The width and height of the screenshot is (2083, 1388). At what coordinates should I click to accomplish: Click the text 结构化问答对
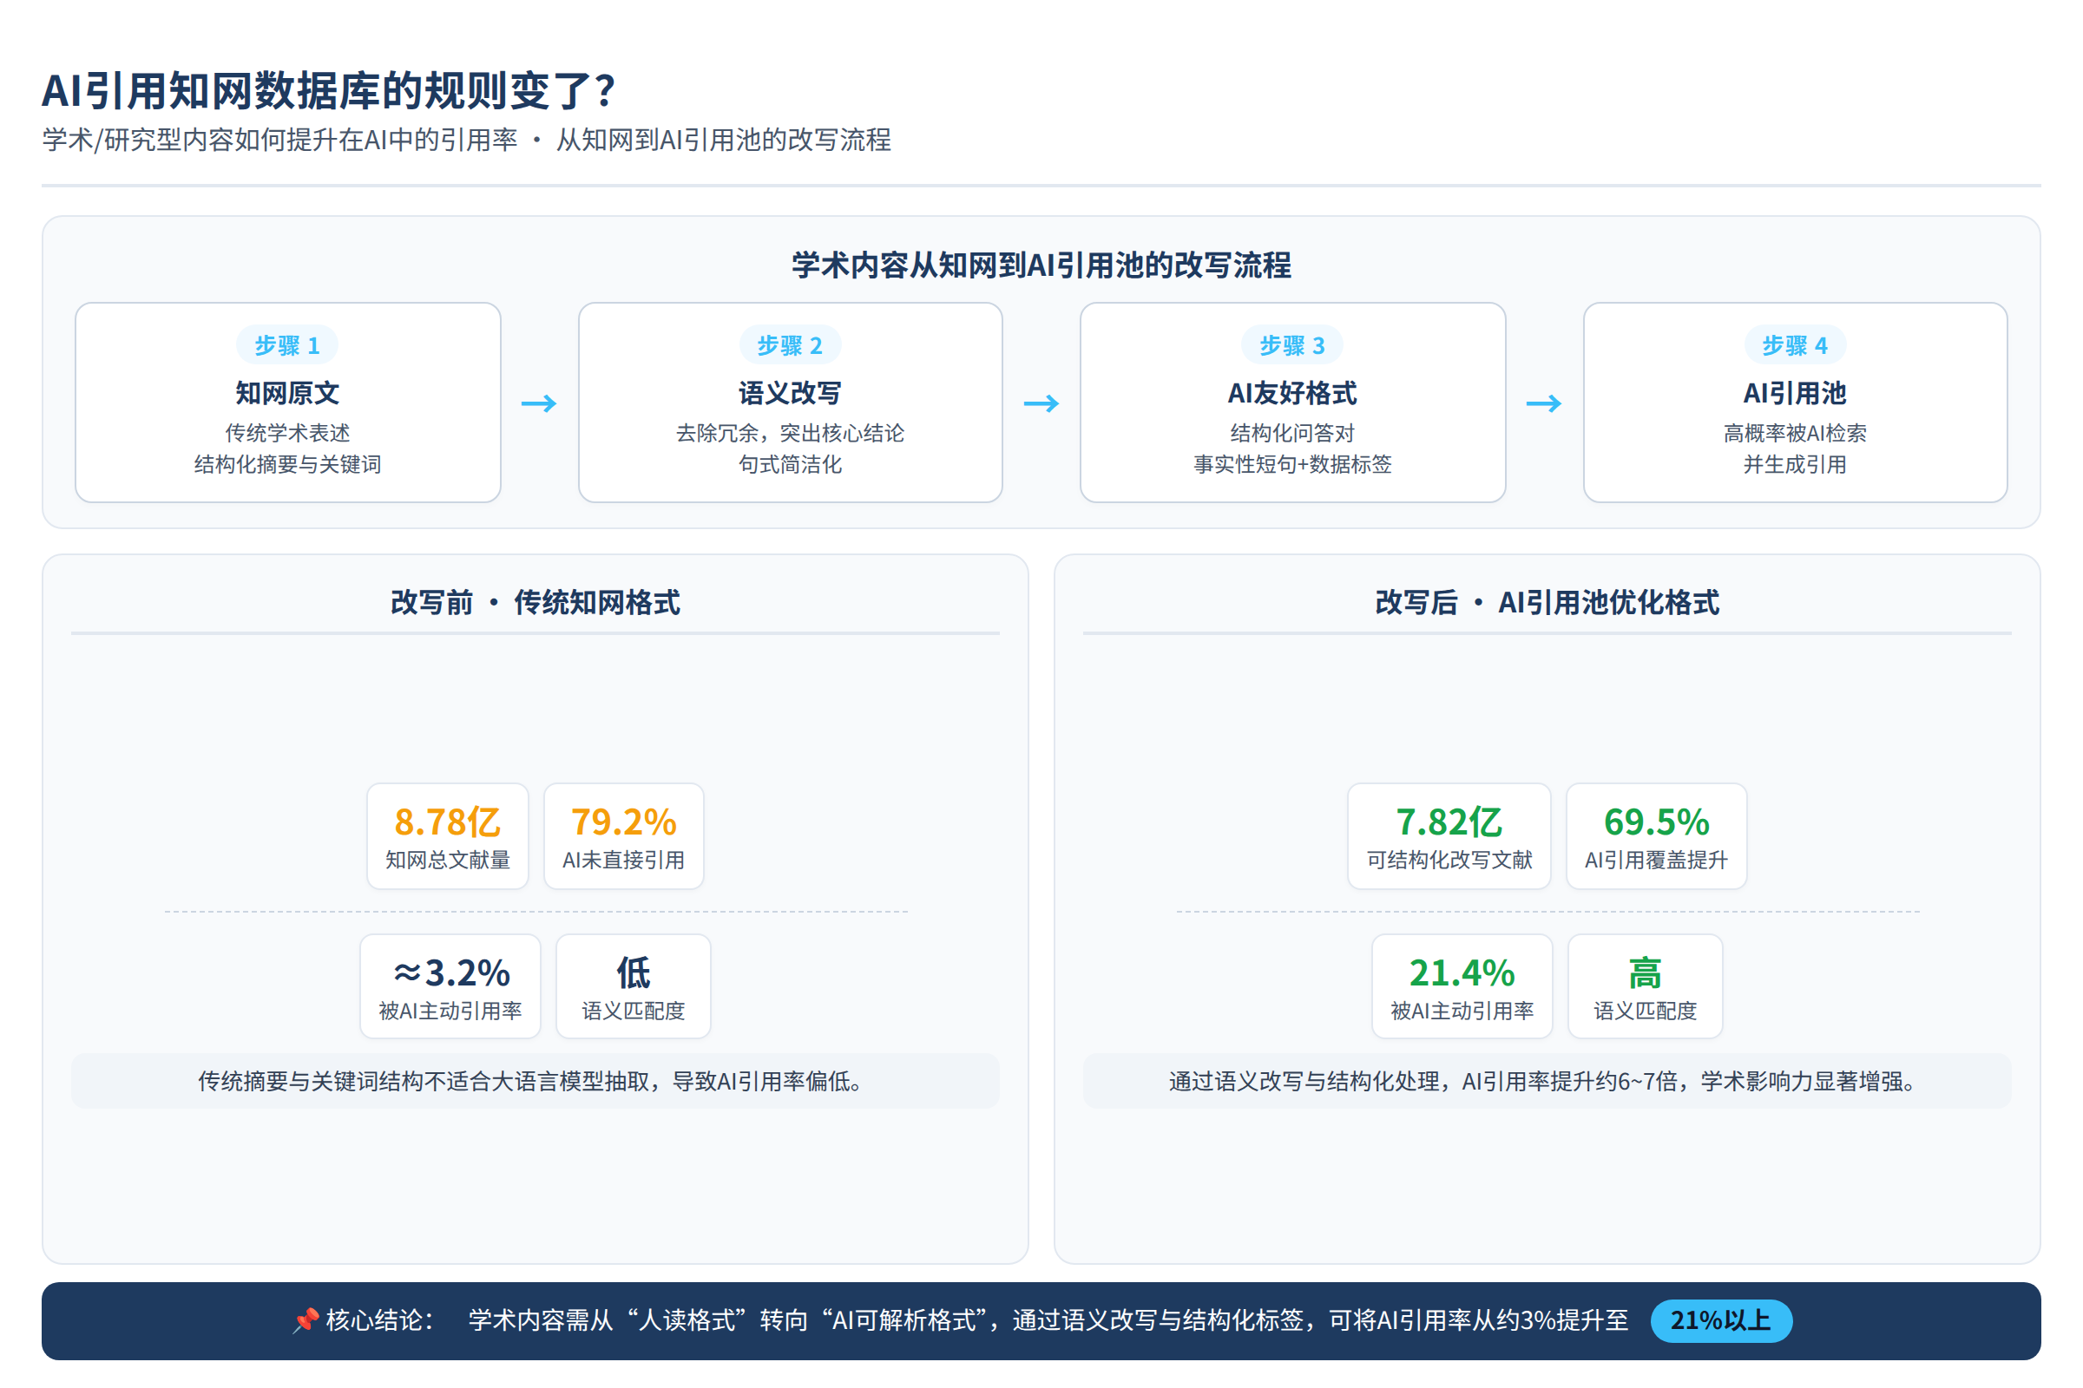pos(1292,433)
